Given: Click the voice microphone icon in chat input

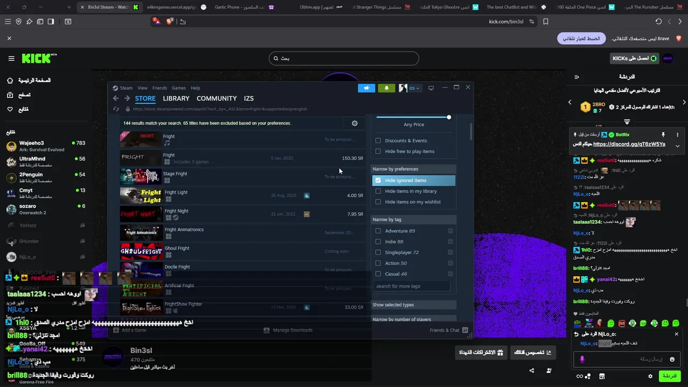Looking at the screenshot, I should 582,359.
